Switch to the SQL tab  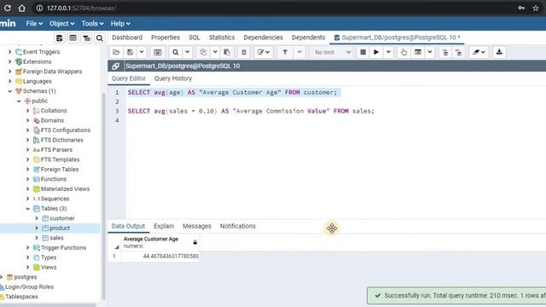tap(195, 38)
